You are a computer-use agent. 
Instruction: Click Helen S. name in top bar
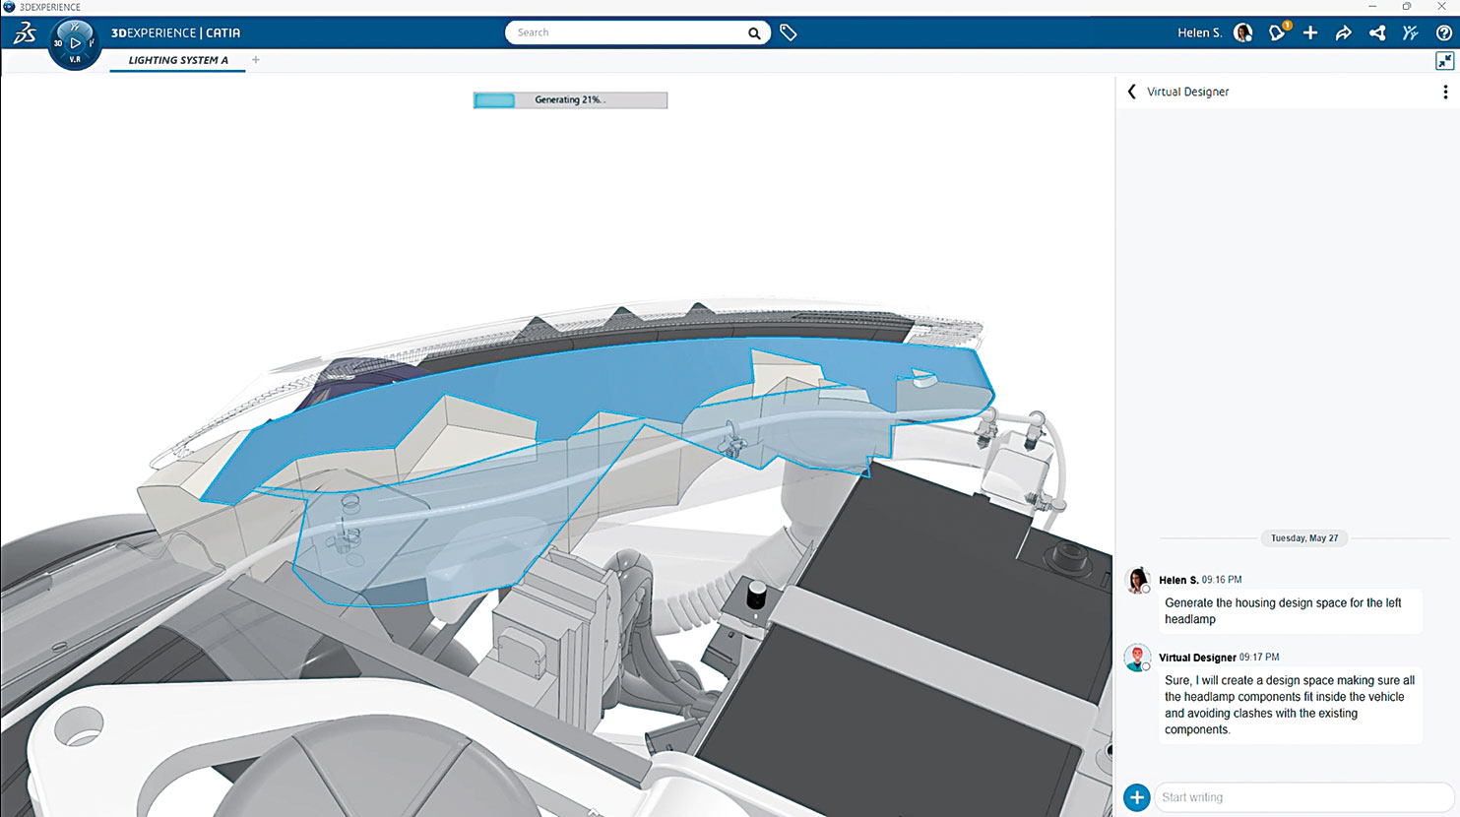(x=1200, y=32)
